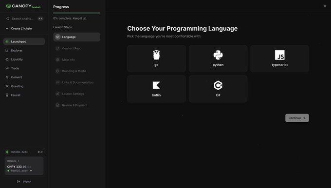Viewport: 331px width, 188px height.
Task: Open the Launchpad menu item
Action: (x=24, y=41)
